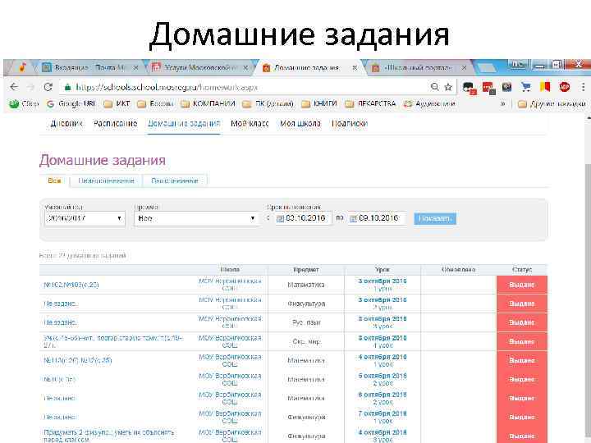Open the КНИГИ bookmarks folder
591x443 pixels.
[318, 103]
